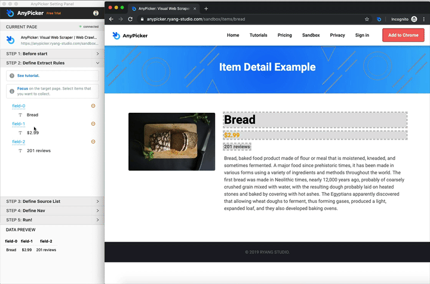
Task: Expand STEP 3: Define Source List section
Action: click(x=52, y=201)
